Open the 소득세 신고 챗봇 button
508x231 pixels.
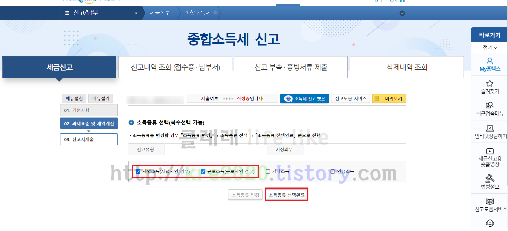coord(305,99)
